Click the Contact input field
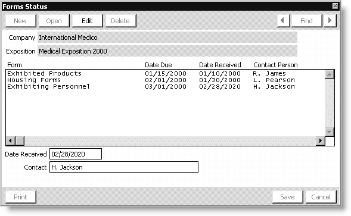 pyautogui.click(x=124, y=167)
